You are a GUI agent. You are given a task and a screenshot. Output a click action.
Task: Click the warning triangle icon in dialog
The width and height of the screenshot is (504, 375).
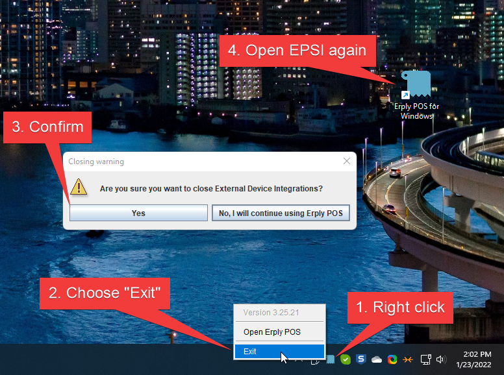79,187
